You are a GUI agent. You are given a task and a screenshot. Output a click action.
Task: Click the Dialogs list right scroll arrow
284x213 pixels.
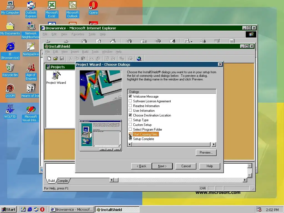point(214,144)
